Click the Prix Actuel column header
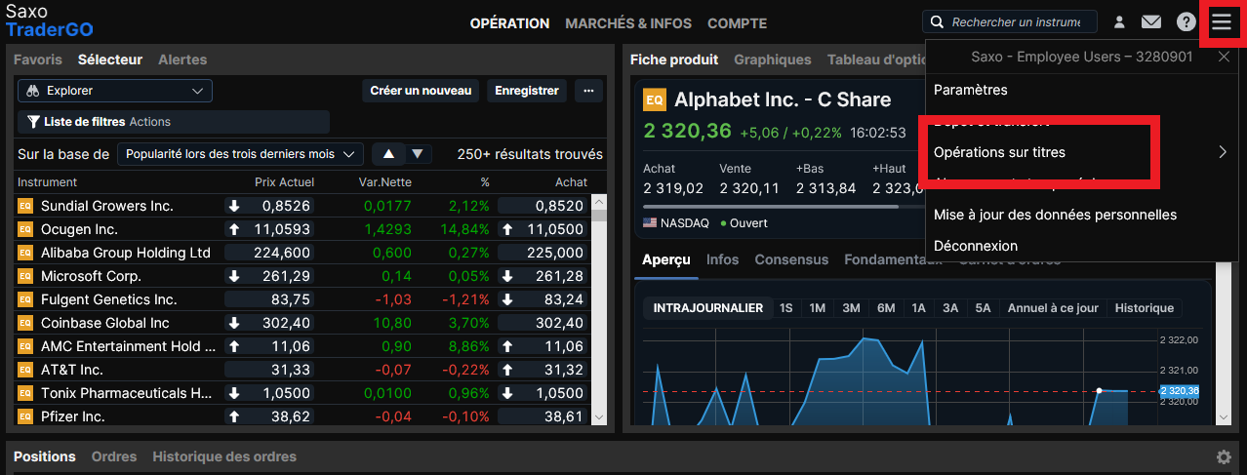The width and height of the screenshot is (1247, 475). [x=284, y=182]
